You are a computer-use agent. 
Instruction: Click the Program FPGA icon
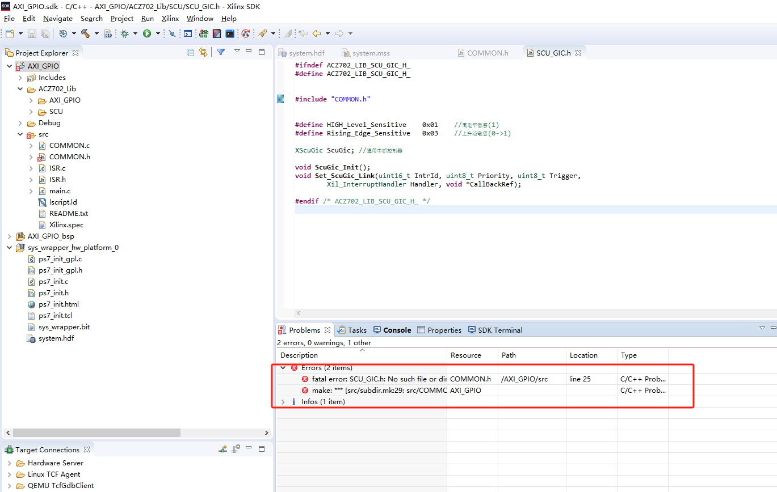203,34
